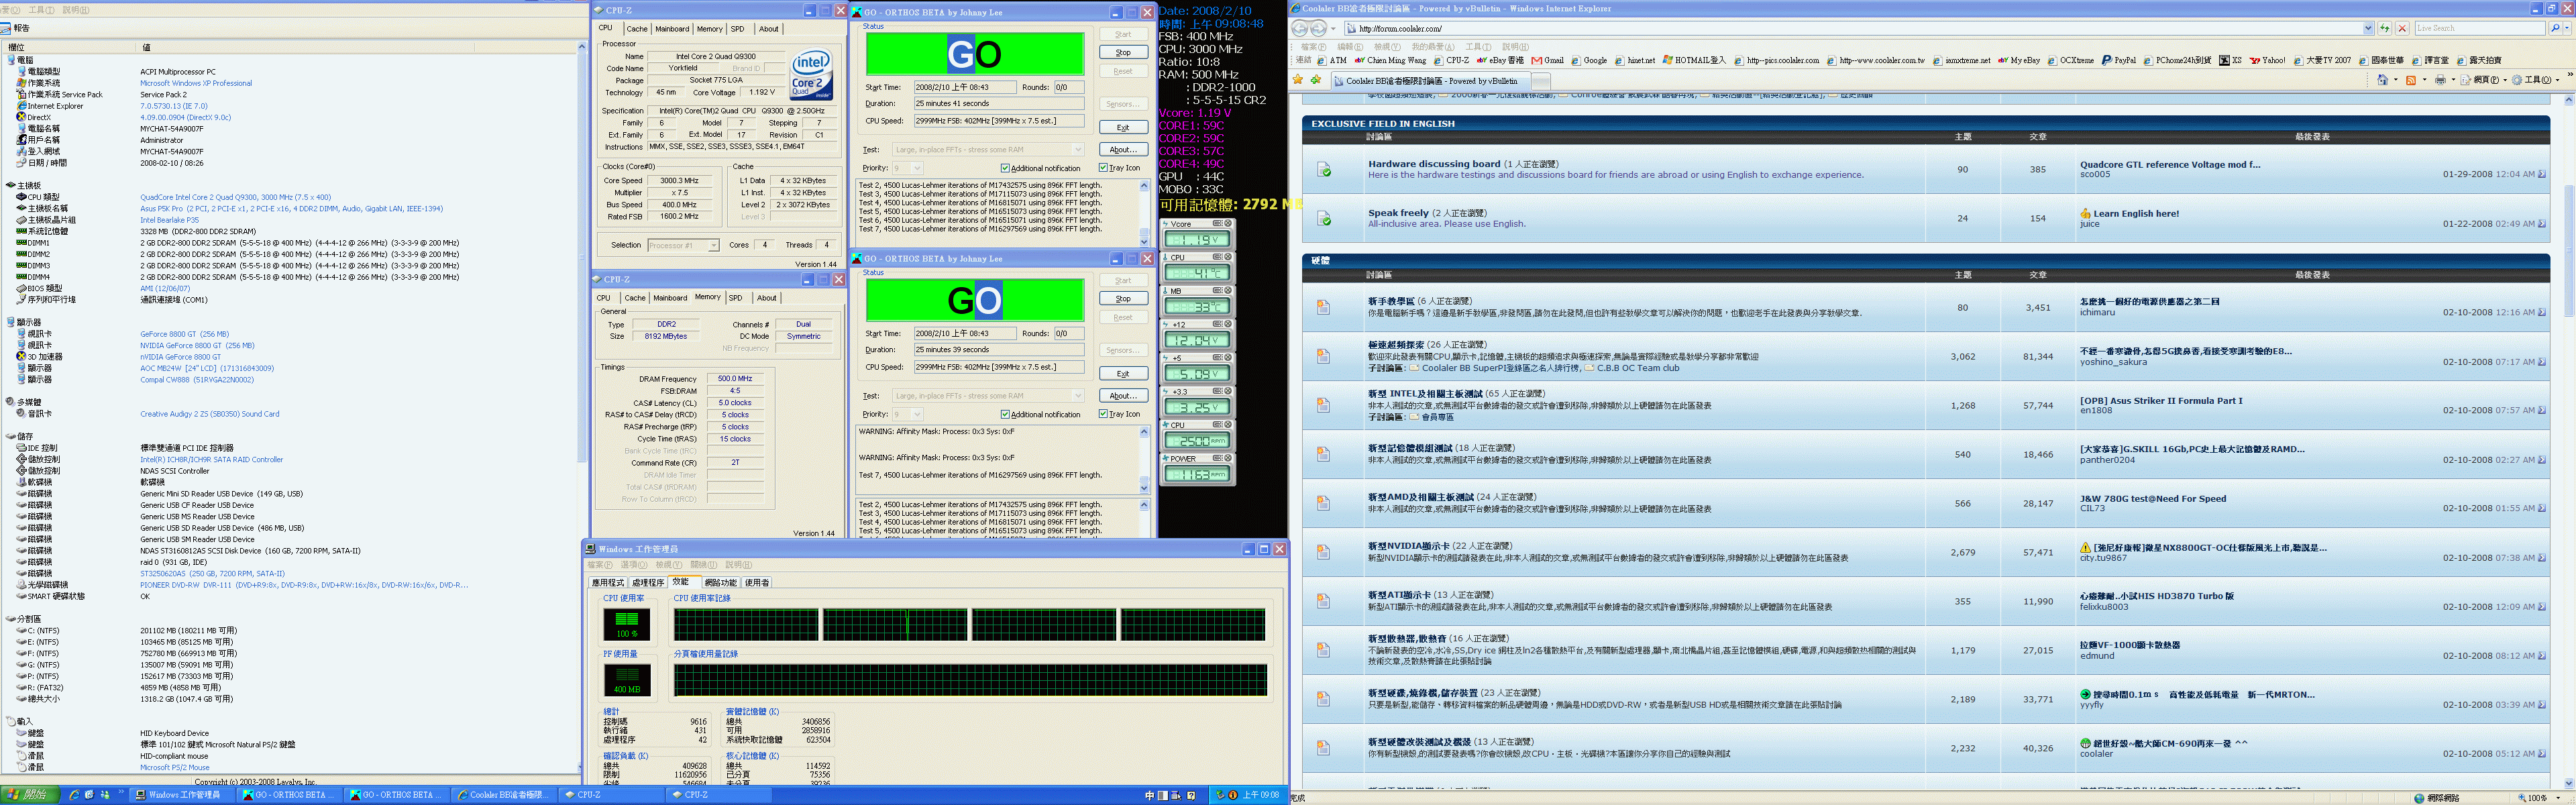
Task: Click the IE Home page icon
Action: [2383, 80]
